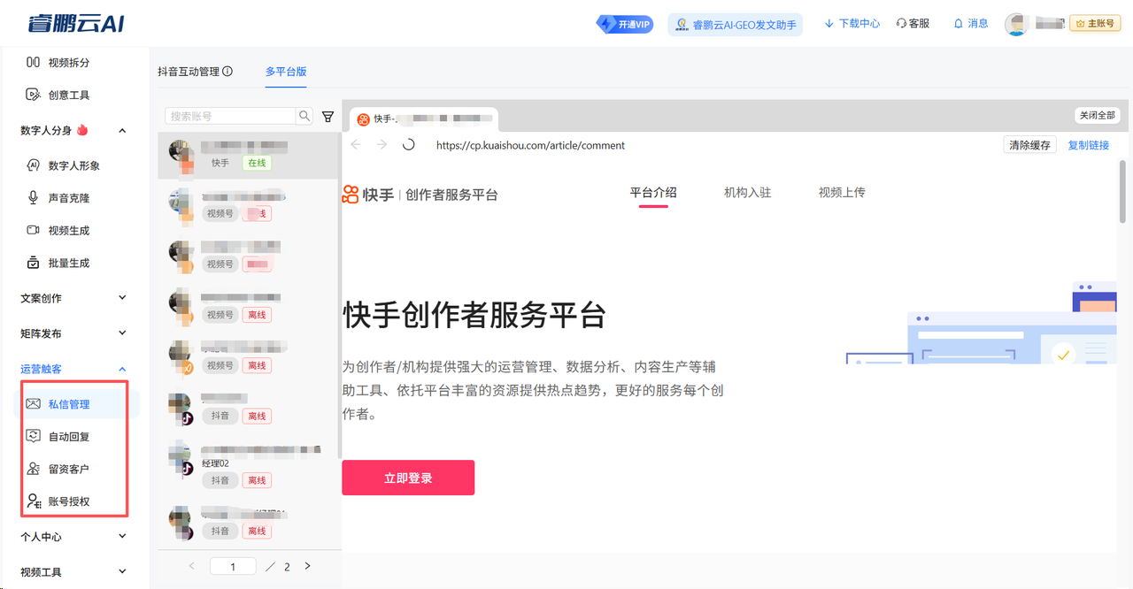Click the user avatar in header
Screen dimensions: 1133x589
1016,24
